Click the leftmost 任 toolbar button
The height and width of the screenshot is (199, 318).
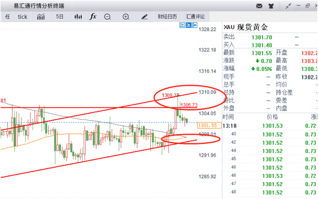(7, 17)
